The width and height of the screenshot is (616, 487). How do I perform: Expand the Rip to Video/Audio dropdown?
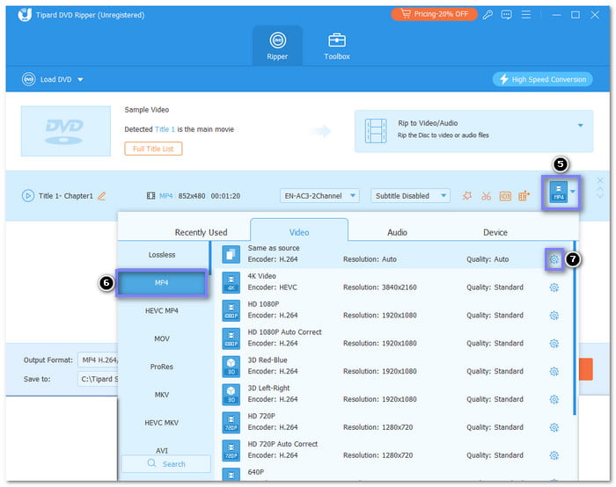click(580, 126)
